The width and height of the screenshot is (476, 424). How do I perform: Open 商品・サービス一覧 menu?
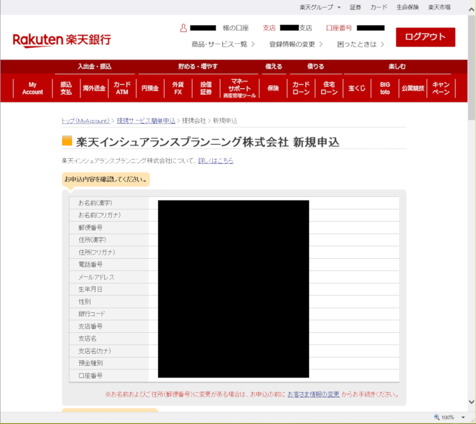pos(223,44)
